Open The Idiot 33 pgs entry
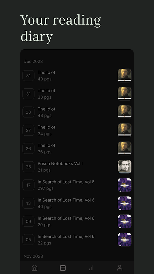The image size is (154, 274). (77, 94)
